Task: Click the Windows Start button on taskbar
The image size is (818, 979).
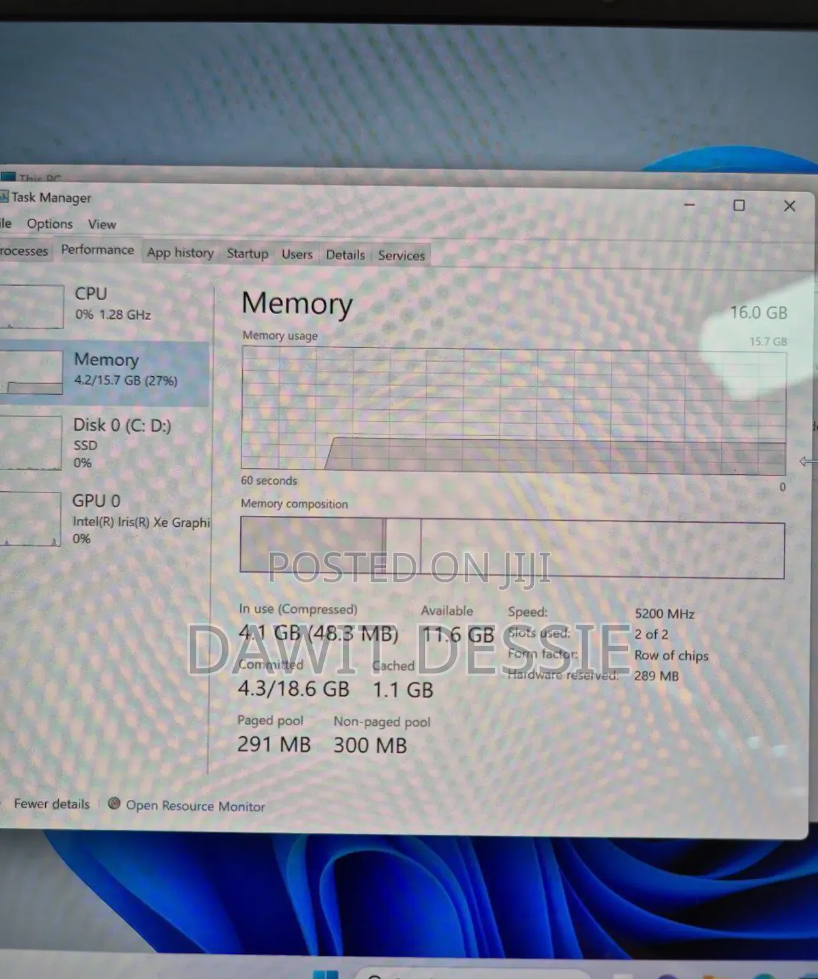Action: pyautogui.click(x=325, y=974)
